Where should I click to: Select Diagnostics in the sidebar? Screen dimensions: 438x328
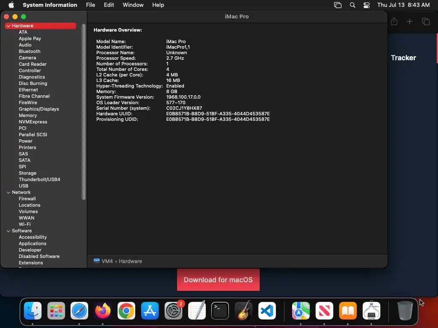[32, 77]
